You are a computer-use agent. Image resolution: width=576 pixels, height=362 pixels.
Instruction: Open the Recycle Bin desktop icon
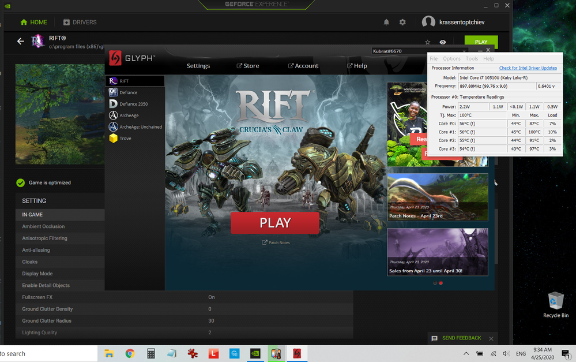[x=555, y=305]
